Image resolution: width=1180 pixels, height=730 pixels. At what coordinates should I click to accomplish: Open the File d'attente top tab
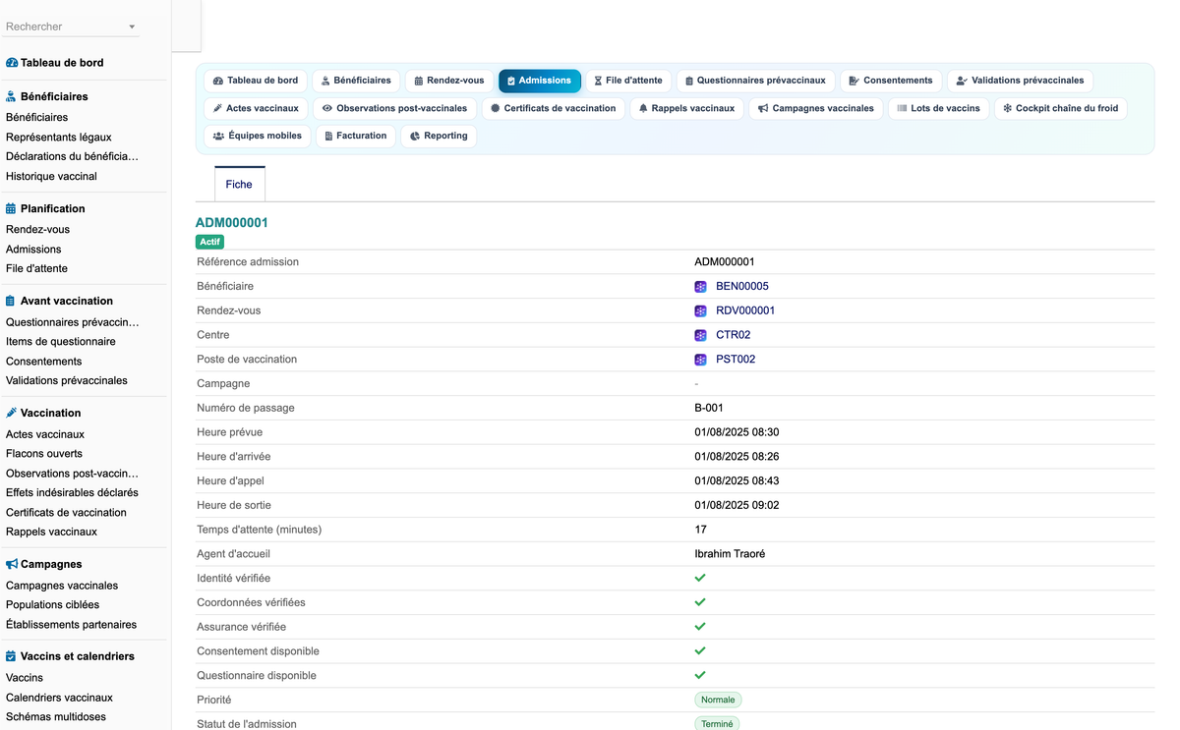[x=628, y=81]
